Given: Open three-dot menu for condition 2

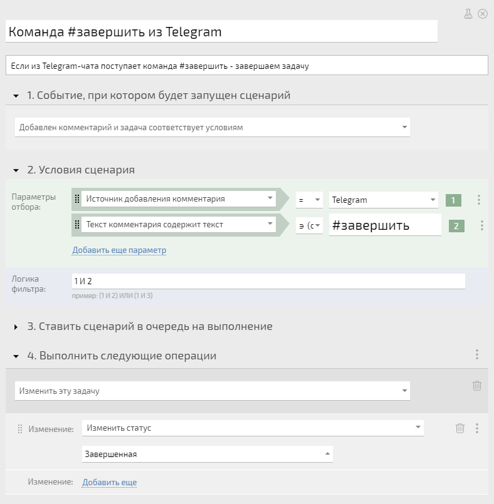Looking at the screenshot, I should (x=481, y=225).
